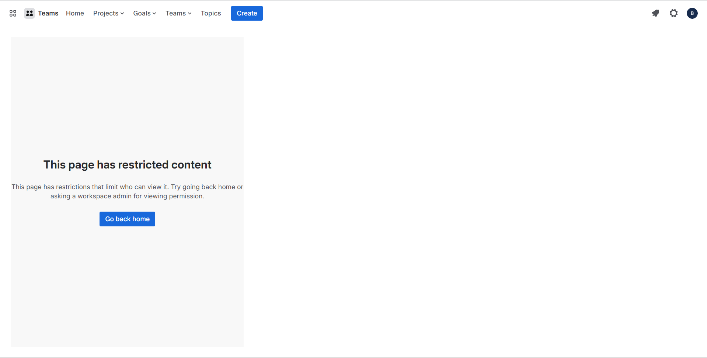Open the notifications bell
The width and height of the screenshot is (707, 358).
[655, 13]
